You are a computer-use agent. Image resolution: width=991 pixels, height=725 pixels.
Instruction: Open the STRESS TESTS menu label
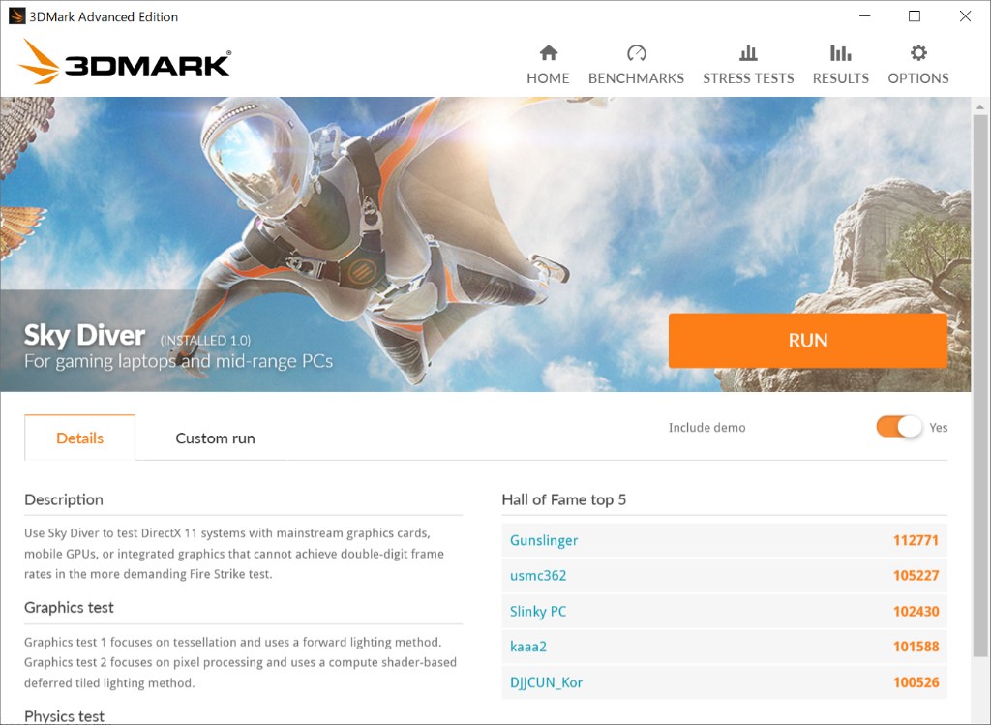[x=748, y=77]
